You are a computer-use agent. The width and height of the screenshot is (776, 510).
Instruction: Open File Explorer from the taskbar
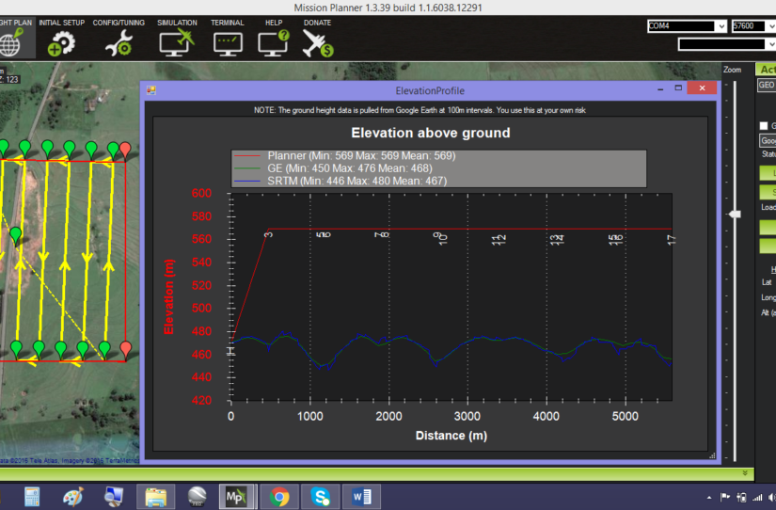tap(155, 497)
